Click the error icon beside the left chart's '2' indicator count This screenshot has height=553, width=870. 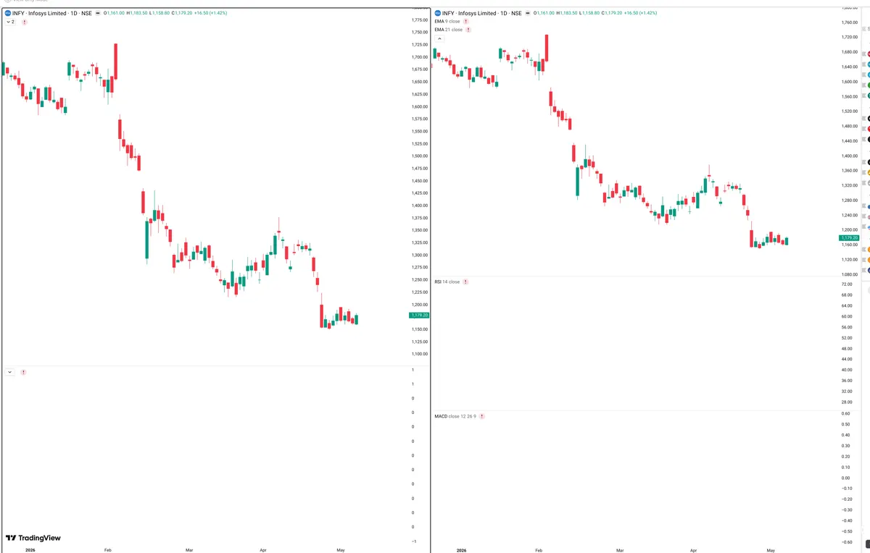point(24,22)
